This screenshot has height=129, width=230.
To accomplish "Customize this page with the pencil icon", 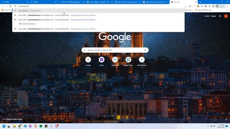I will click(x=226, y=119).
